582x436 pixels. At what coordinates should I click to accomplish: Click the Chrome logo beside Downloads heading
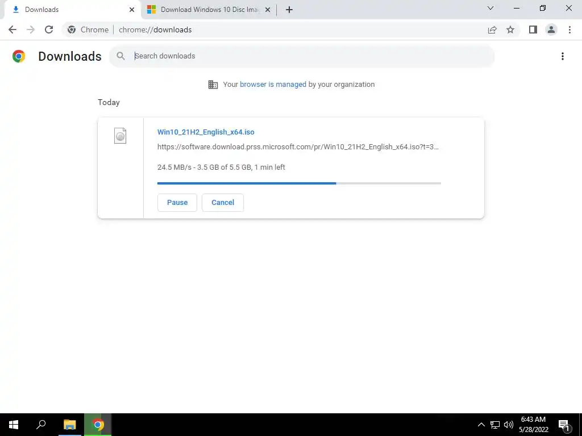[x=19, y=56]
